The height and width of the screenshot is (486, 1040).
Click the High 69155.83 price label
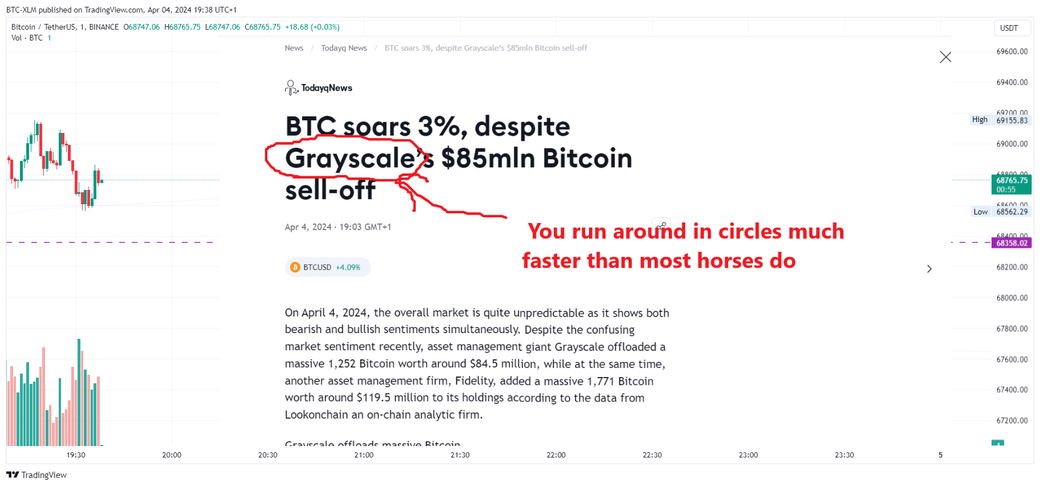pyautogui.click(x=1001, y=120)
